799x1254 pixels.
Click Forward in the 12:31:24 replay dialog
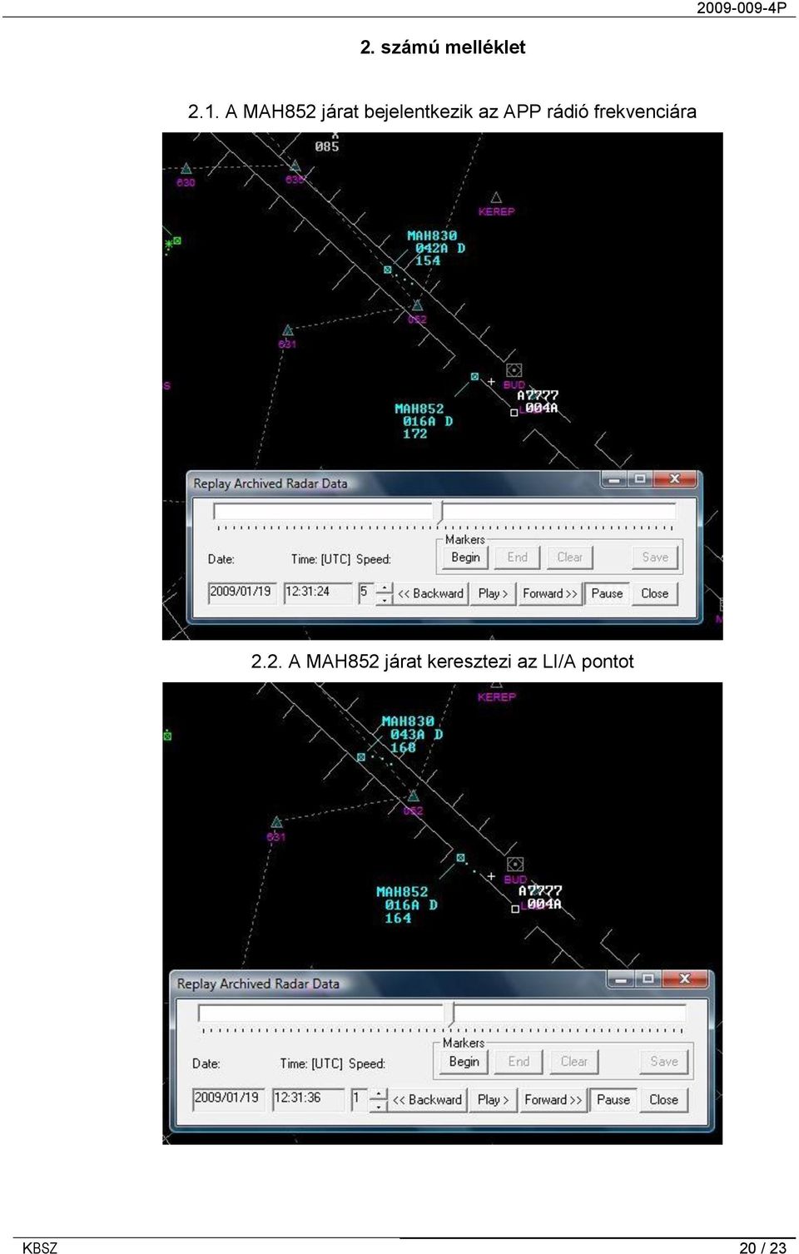[549, 593]
